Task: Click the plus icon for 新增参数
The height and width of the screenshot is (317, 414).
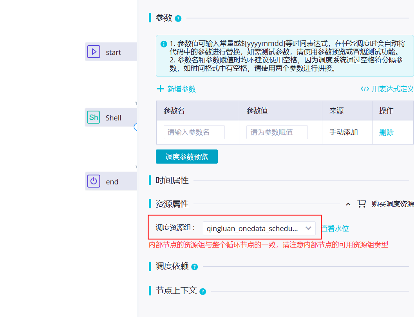Action: pyautogui.click(x=160, y=89)
